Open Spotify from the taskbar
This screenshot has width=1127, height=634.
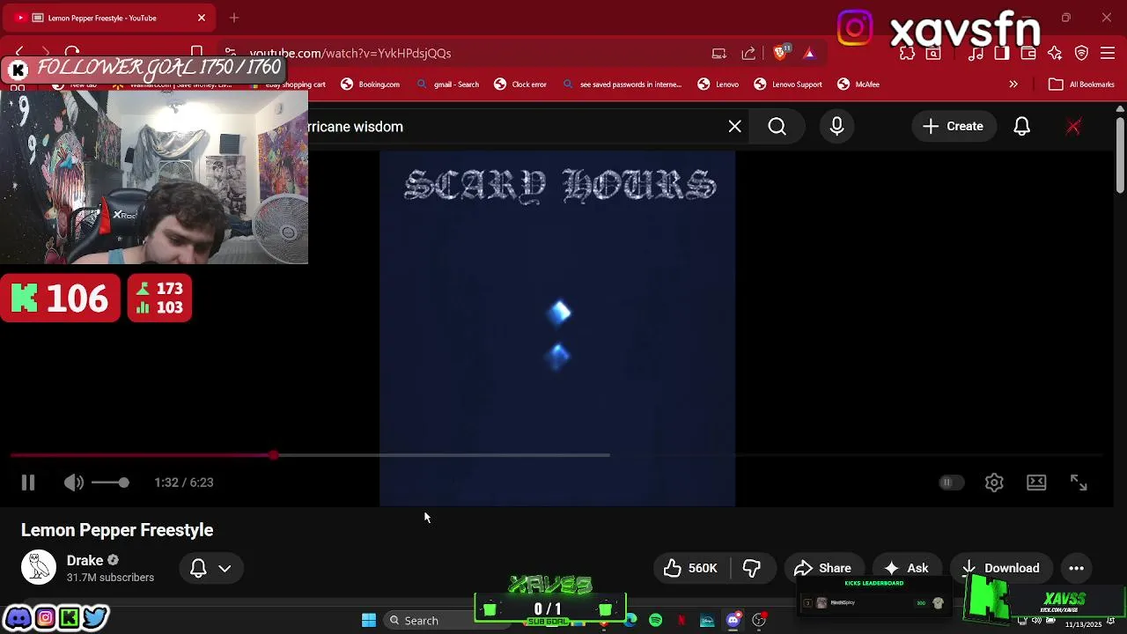tap(656, 621)
